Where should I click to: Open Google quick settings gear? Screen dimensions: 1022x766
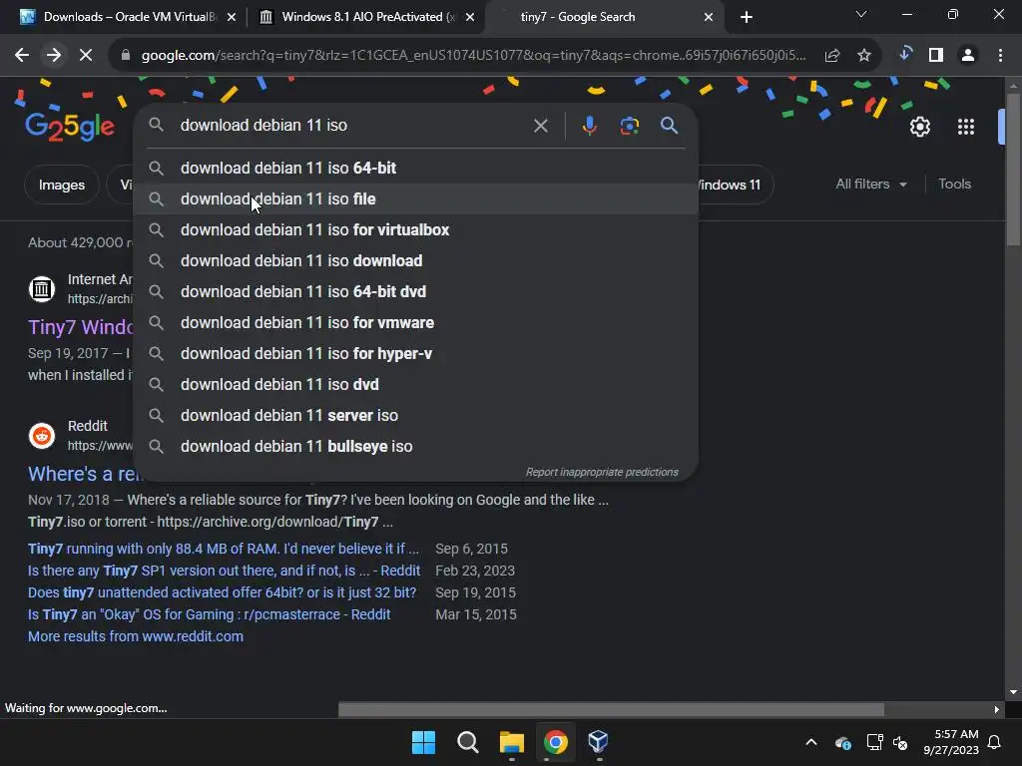(919, 127)
